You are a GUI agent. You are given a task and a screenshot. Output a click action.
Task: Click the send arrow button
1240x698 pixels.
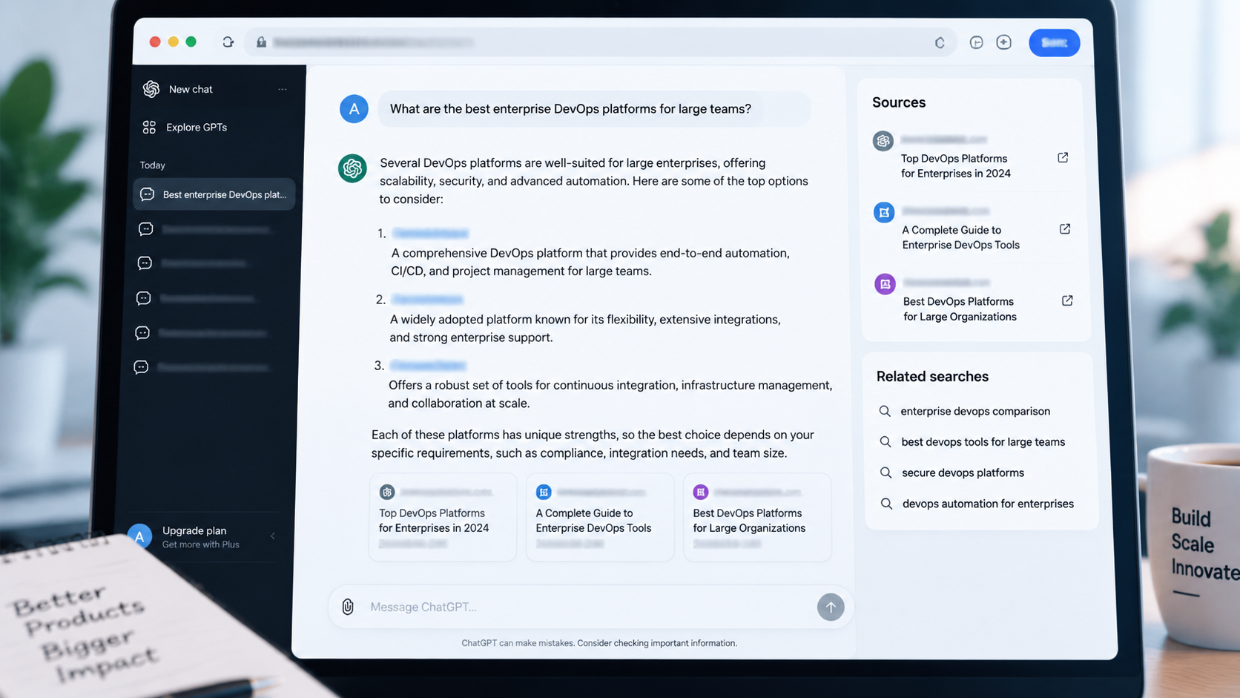[831, 607]
